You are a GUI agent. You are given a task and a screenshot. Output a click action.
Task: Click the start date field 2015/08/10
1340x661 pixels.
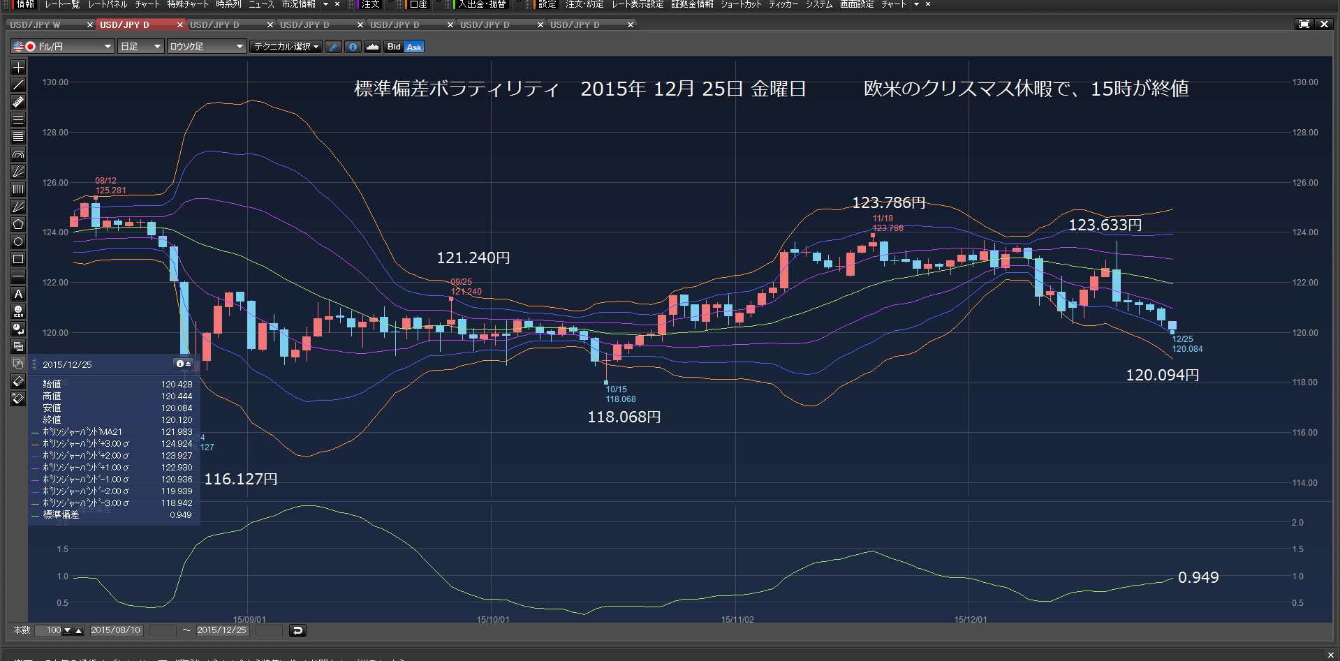tap(116, 630)
